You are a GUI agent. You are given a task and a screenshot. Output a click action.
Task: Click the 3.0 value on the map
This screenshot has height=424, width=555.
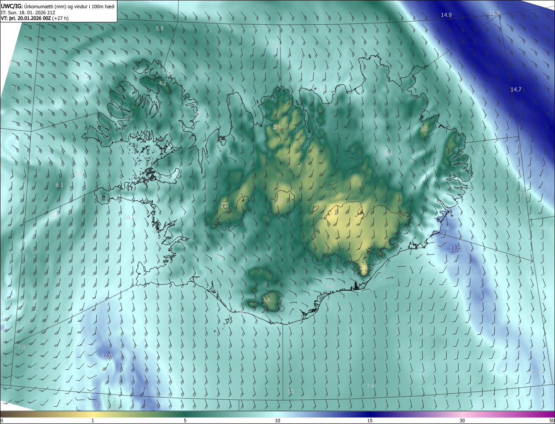click(424, 129)
